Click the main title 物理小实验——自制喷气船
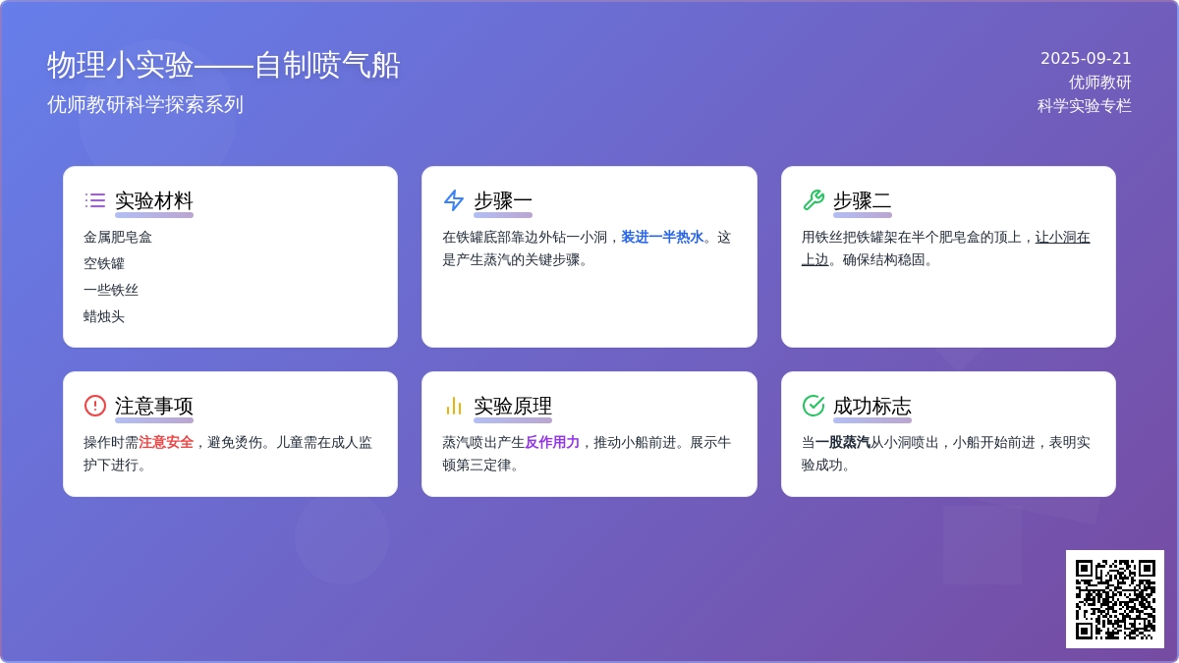Screen dimensions: 1179x663 click(224, 65)
